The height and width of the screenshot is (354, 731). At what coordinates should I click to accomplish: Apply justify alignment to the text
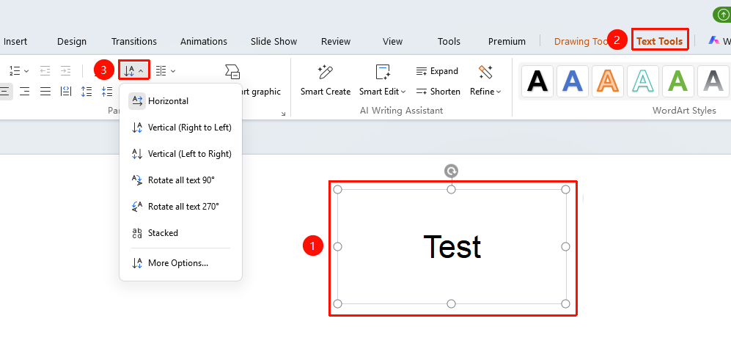[x=45, y=92]
